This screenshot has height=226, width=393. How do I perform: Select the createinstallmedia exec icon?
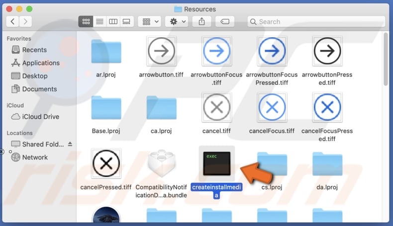pyautogui.click(x=217, y=163)
